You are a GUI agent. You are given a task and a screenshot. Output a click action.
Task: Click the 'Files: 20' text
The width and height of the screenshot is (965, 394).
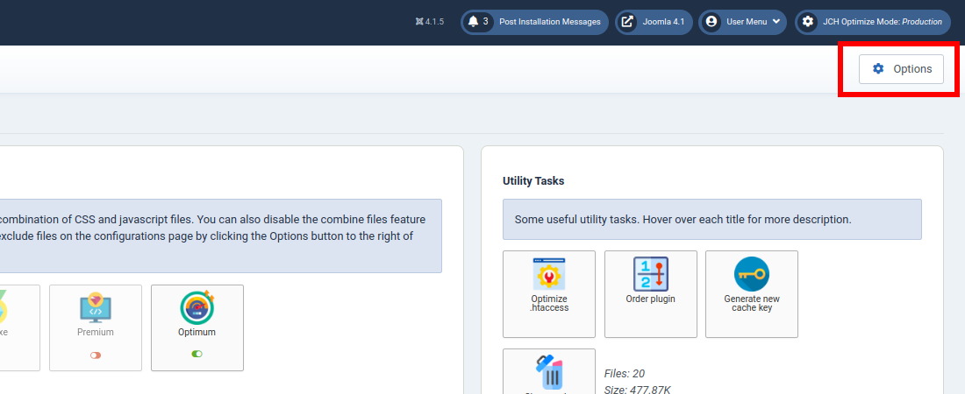pyautogui.click(x=625, y=374)
